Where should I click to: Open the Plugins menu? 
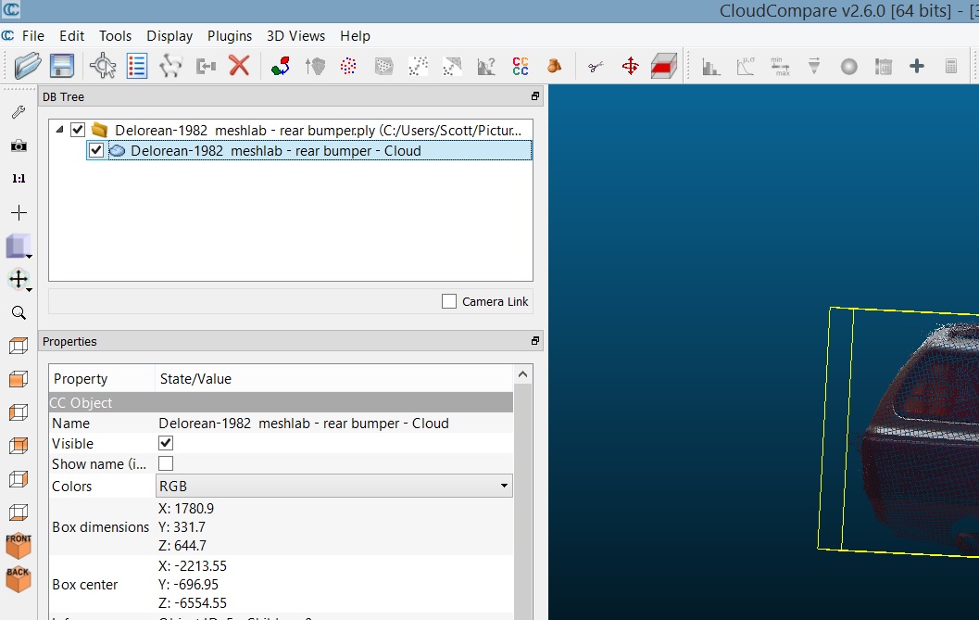tap(230, 36)
